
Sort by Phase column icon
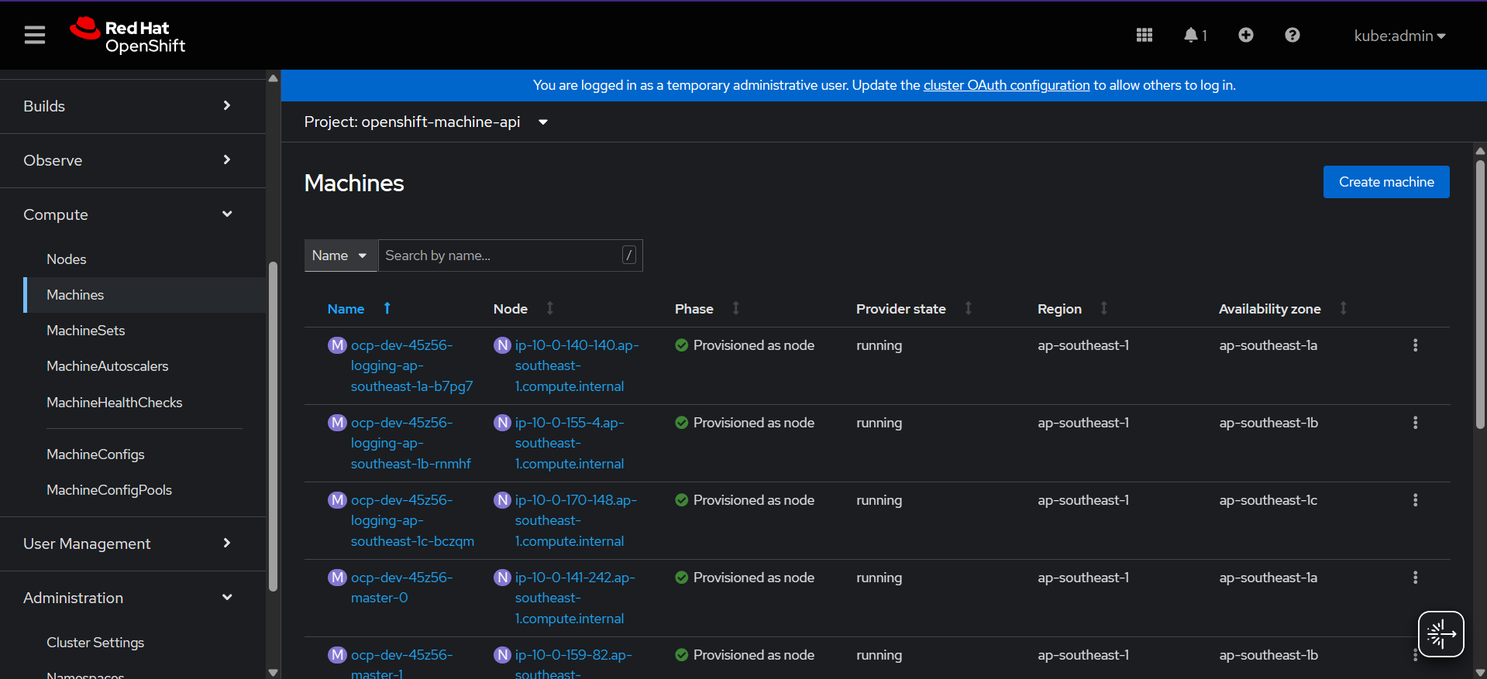click(736, 308)
